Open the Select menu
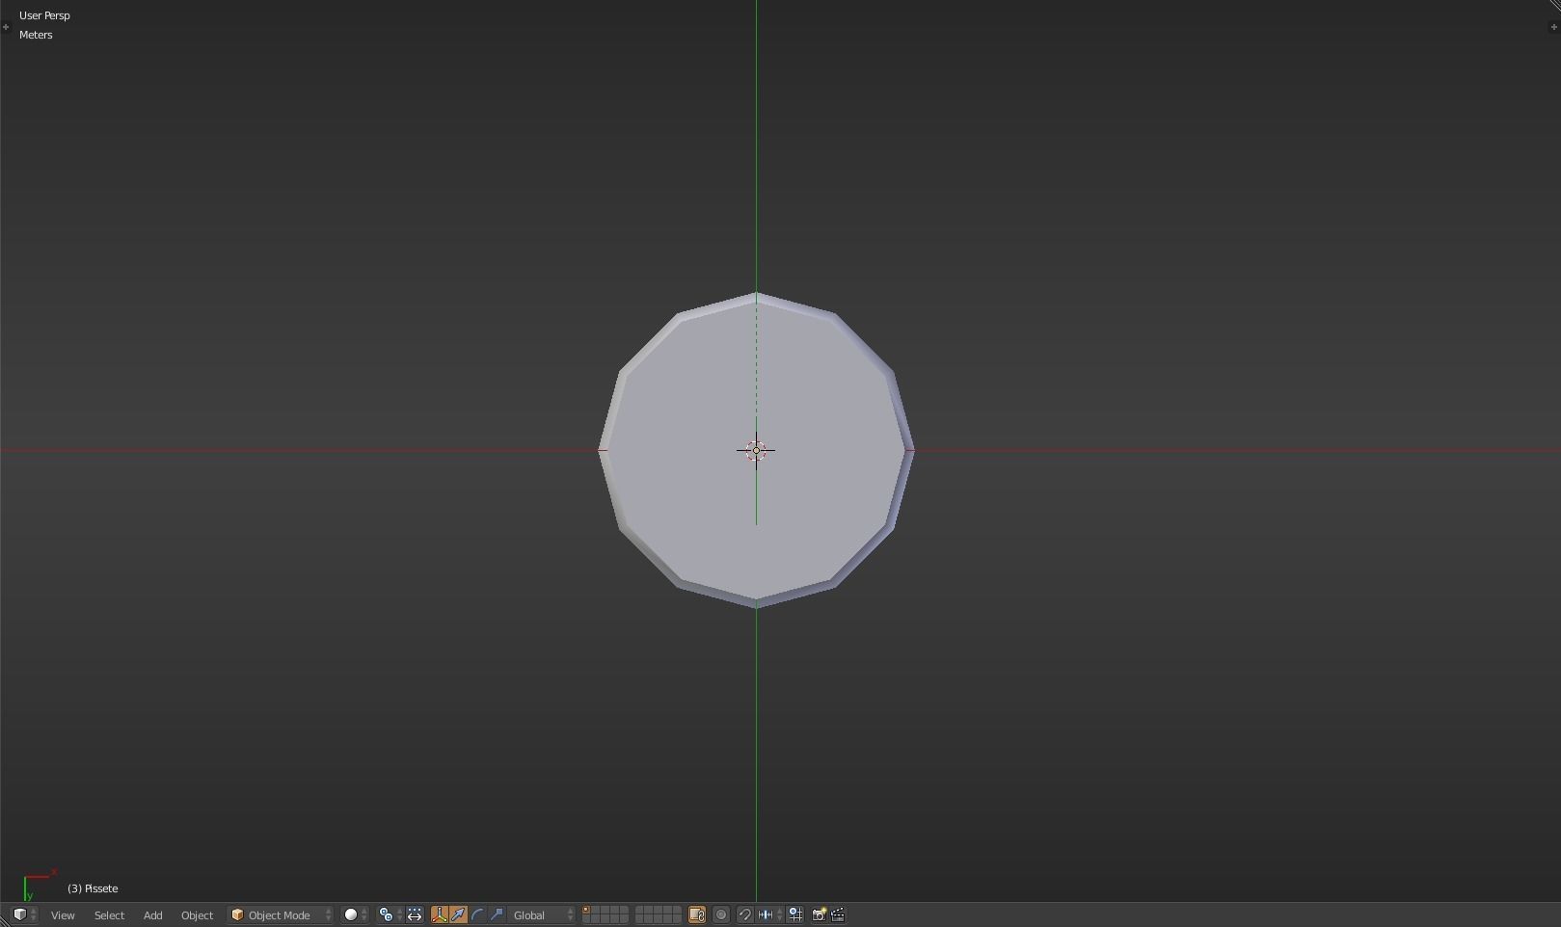This screenshot has height=927, width=1561. tap(109, 915)
